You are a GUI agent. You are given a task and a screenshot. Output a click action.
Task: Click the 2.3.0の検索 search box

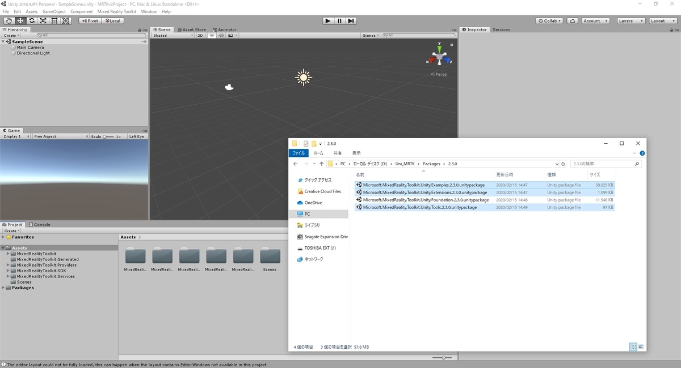(x=606, y=164)
